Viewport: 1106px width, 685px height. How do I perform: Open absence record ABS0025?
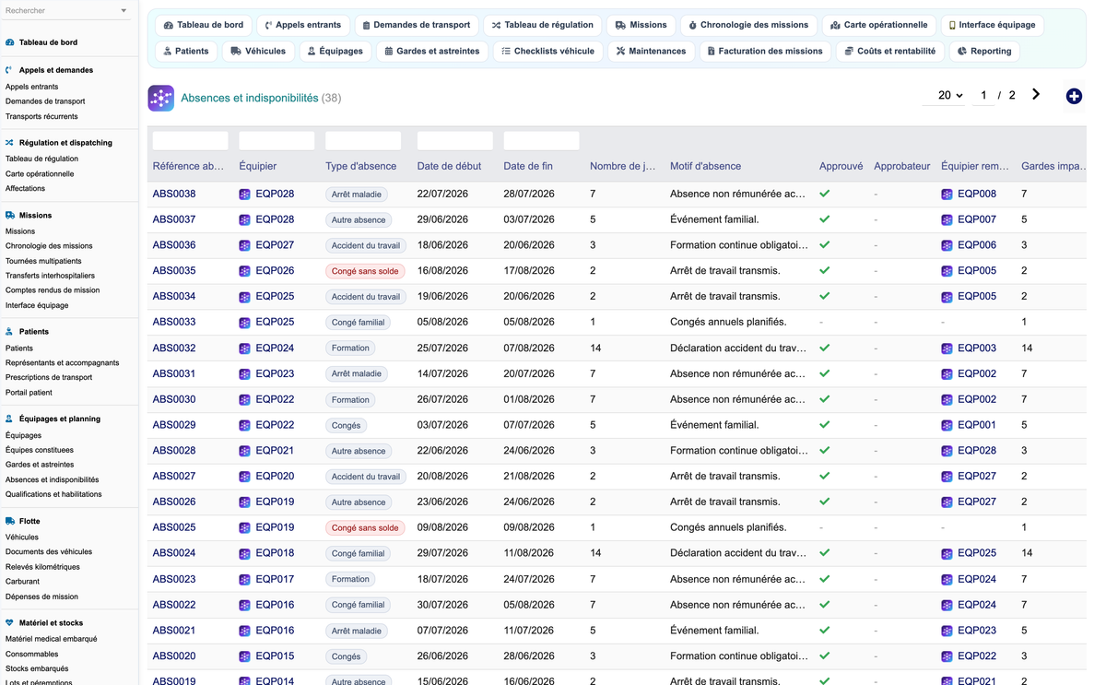pyautogui.click(x=174, y=527)
